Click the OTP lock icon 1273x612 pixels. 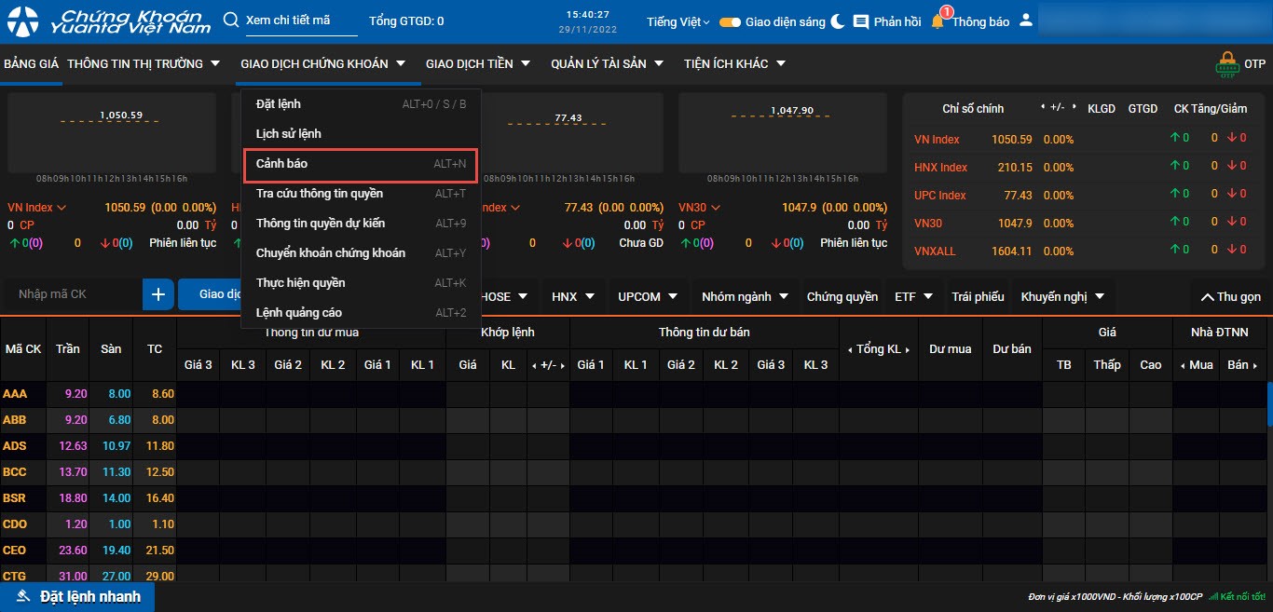(x=1226, y=64)
